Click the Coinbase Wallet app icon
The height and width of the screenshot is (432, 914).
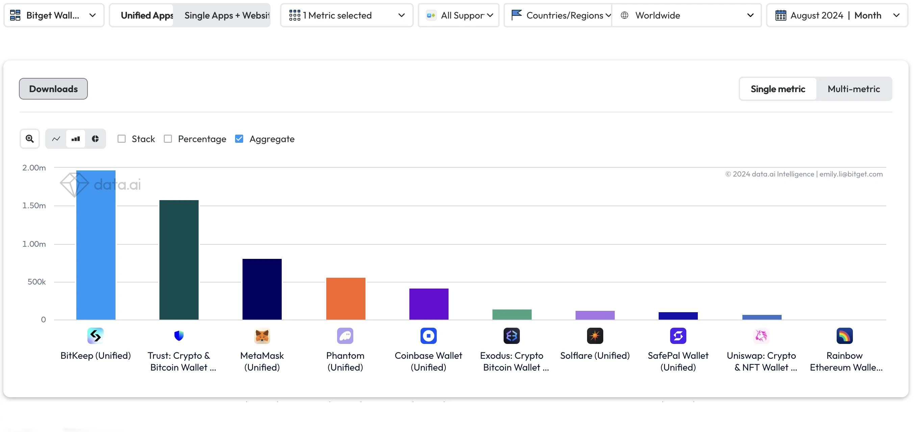428,335
